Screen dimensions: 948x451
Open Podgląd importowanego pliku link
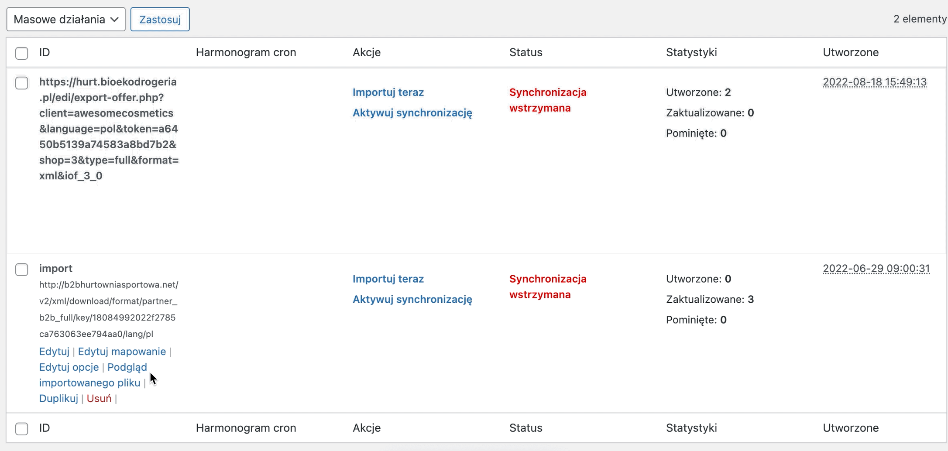click(x=93, y=375)
